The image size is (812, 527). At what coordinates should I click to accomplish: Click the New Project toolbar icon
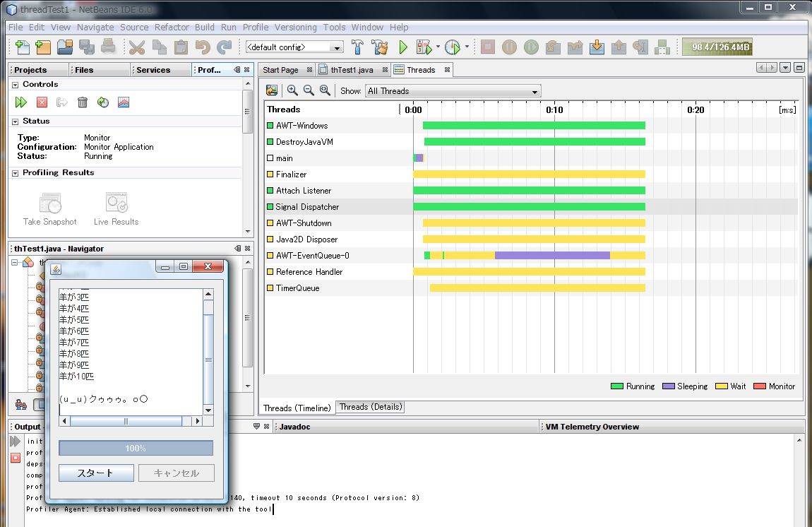coord(44,47)
